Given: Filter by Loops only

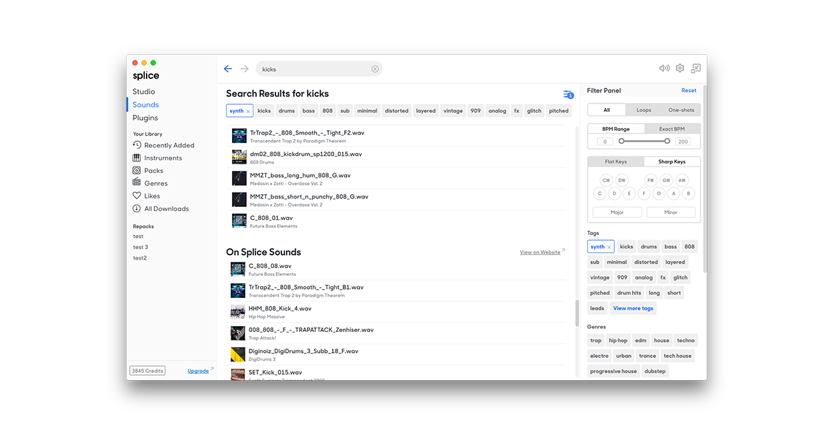Looking at the screenshot, I should [x=644, y=110].
